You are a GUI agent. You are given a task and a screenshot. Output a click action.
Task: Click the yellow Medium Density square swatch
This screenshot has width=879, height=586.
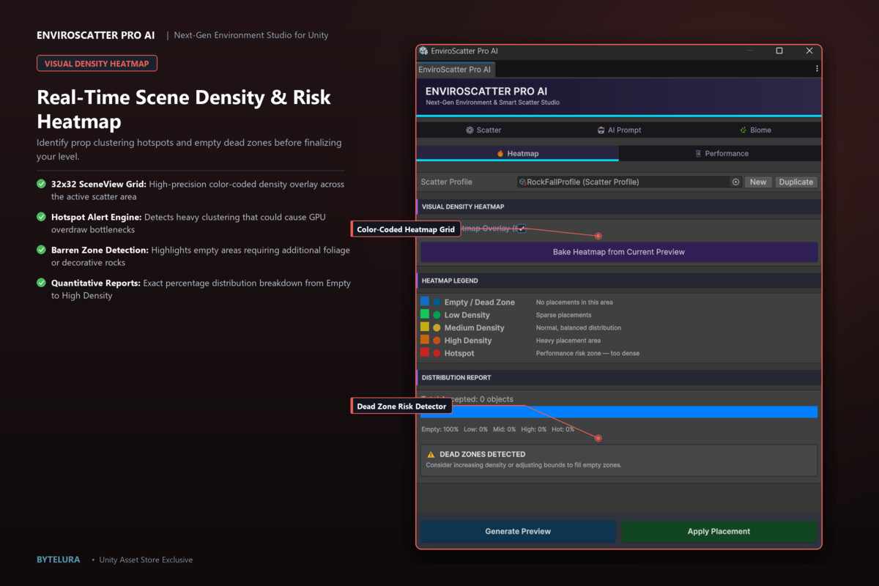[425, 327]
